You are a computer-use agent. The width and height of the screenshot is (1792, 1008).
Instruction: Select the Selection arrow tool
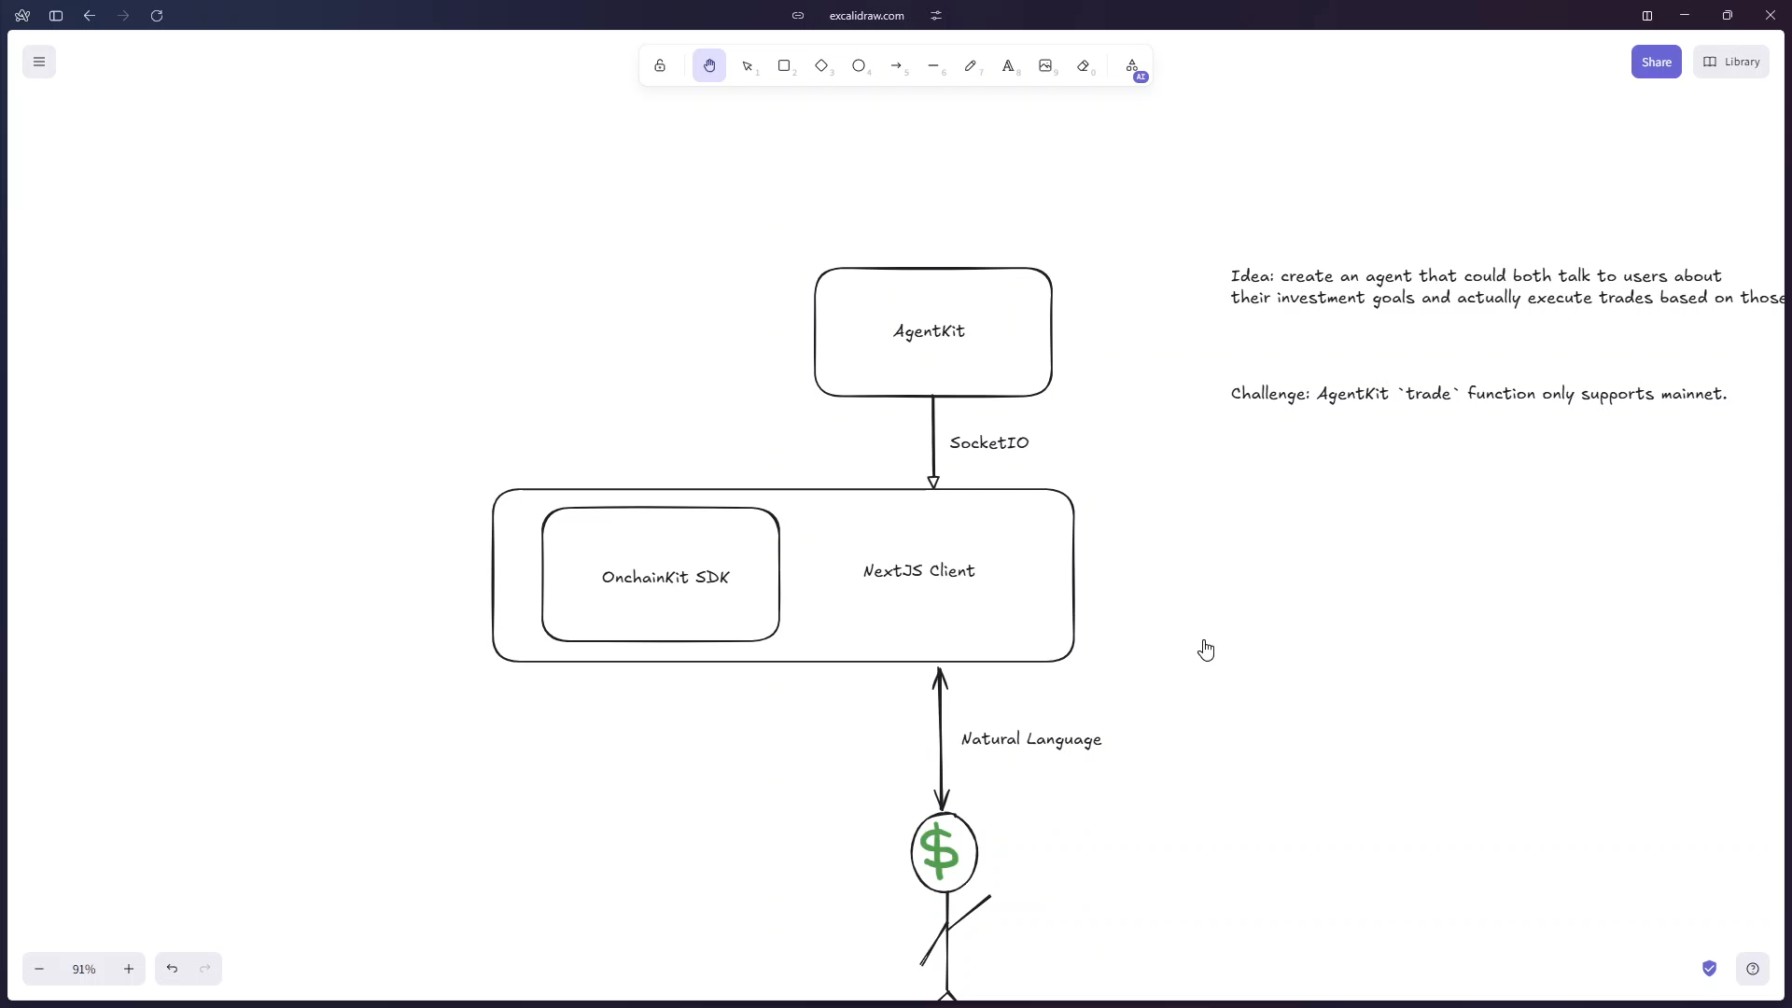747,65
